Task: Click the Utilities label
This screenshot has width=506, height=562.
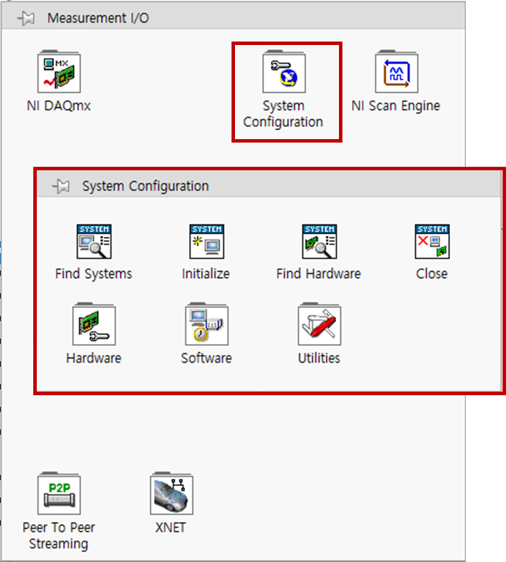Action: 319,358
